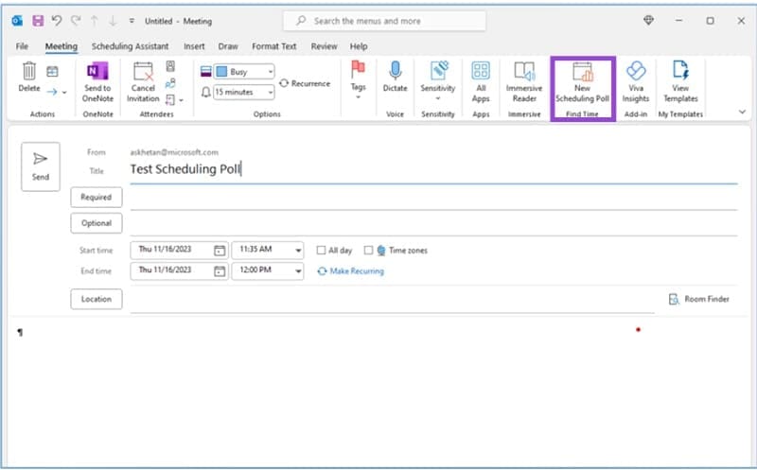Open the end date calendar picker
Screen dimensions: 757x470
(x=220, y=270)
